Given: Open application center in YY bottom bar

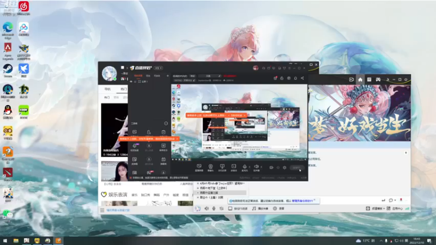Looking at the screenshot, I should point(395,209).
